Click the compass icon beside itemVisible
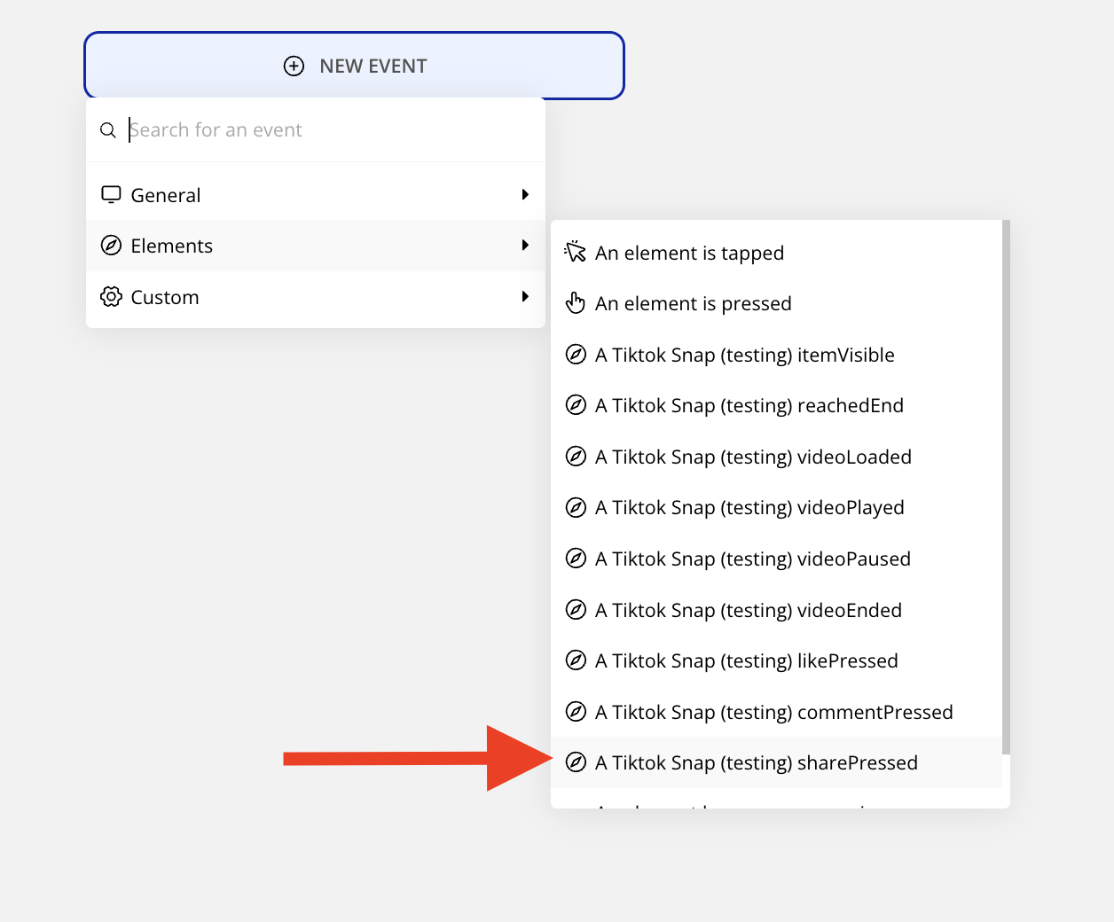1114x922 pixels. [576, 355]
